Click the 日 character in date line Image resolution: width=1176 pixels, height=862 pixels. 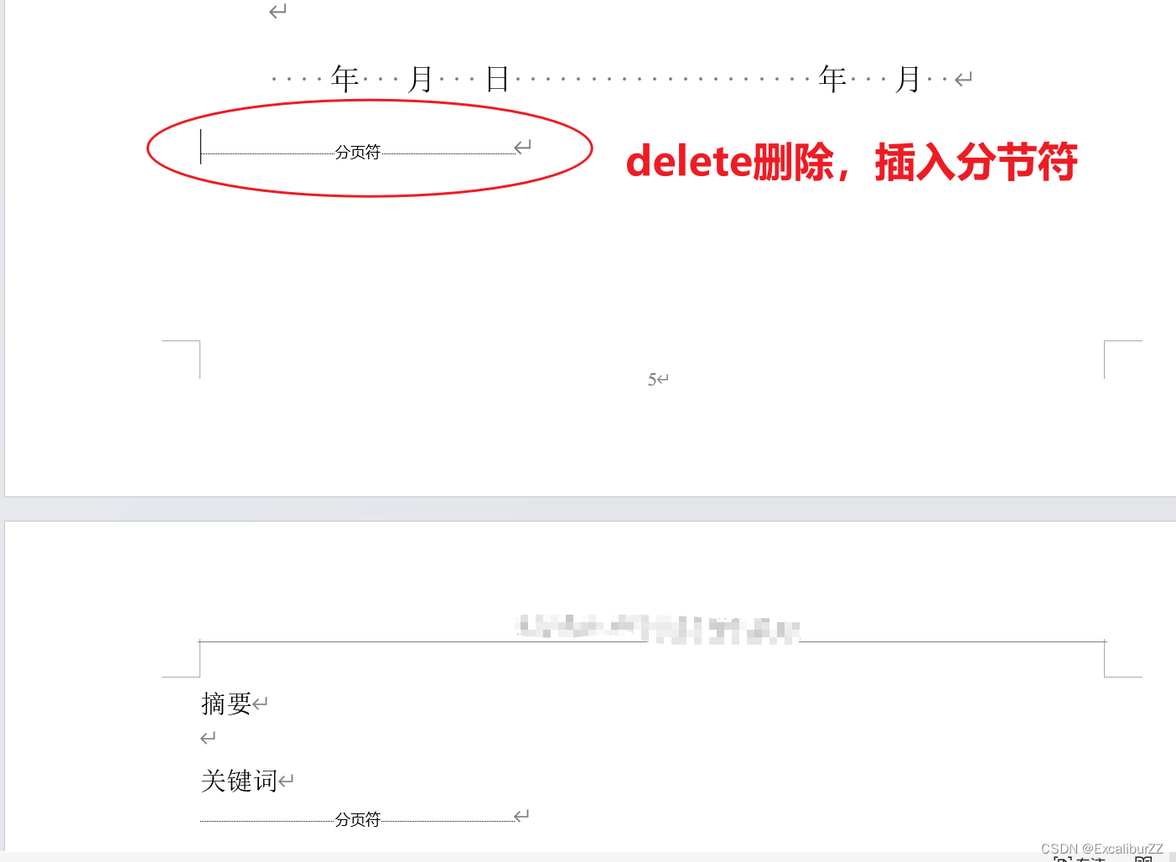(x=498, y=80)
